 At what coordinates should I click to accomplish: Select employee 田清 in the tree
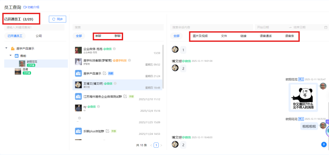click(25, 69)
